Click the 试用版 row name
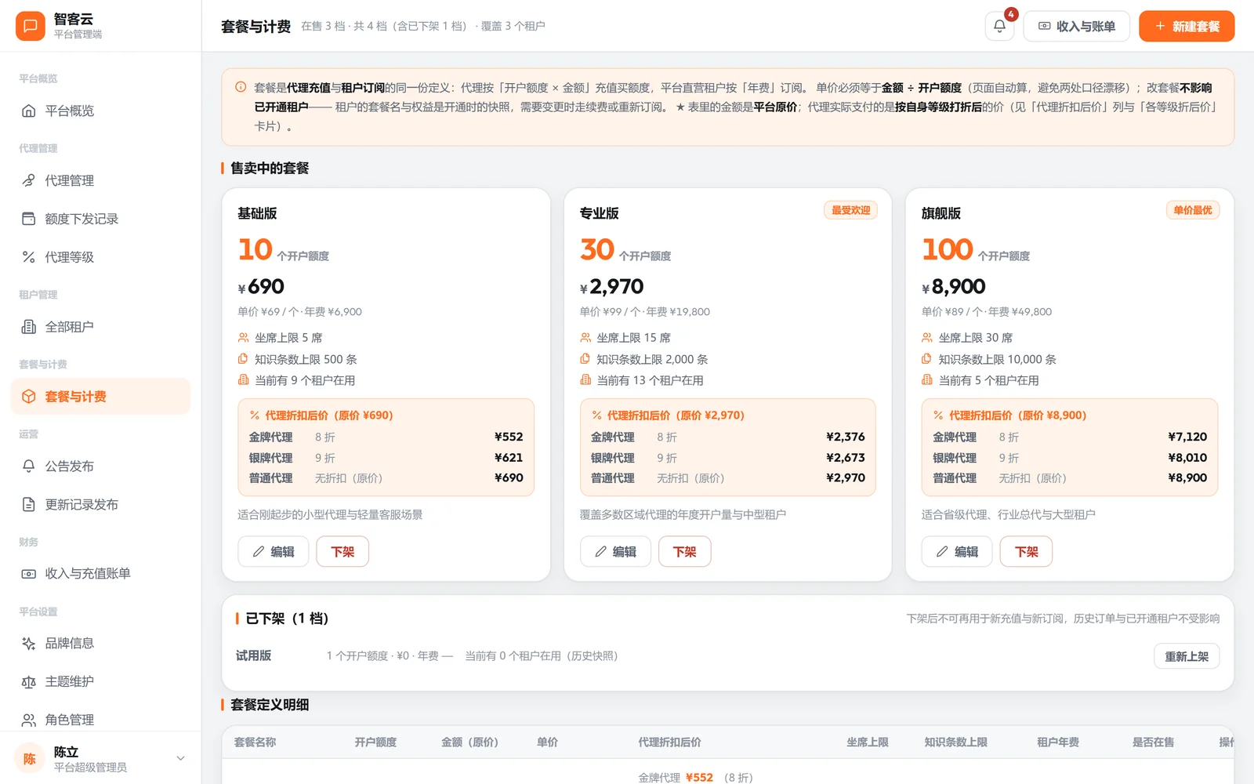Viewport: 1254px width, 784px height. click(x=254, y=655)
